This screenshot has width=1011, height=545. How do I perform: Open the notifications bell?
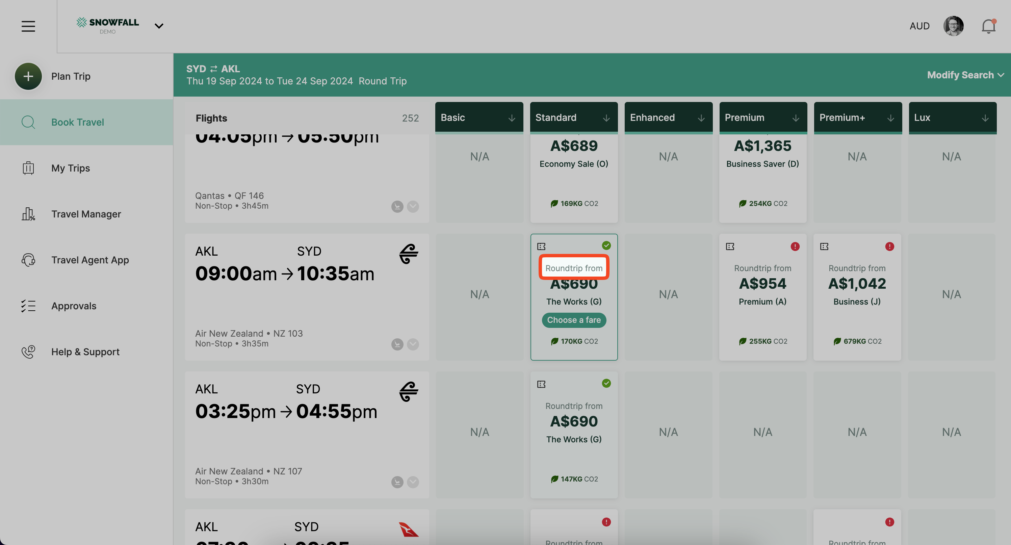point(988,26)
